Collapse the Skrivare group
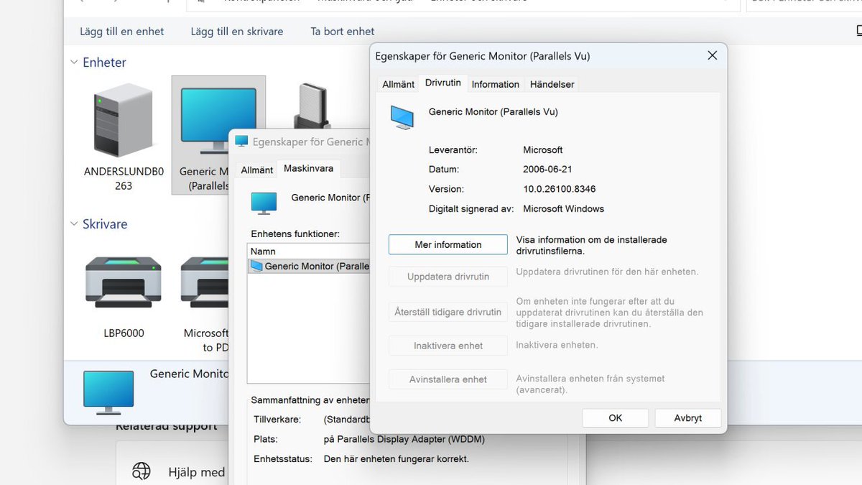 74,224
